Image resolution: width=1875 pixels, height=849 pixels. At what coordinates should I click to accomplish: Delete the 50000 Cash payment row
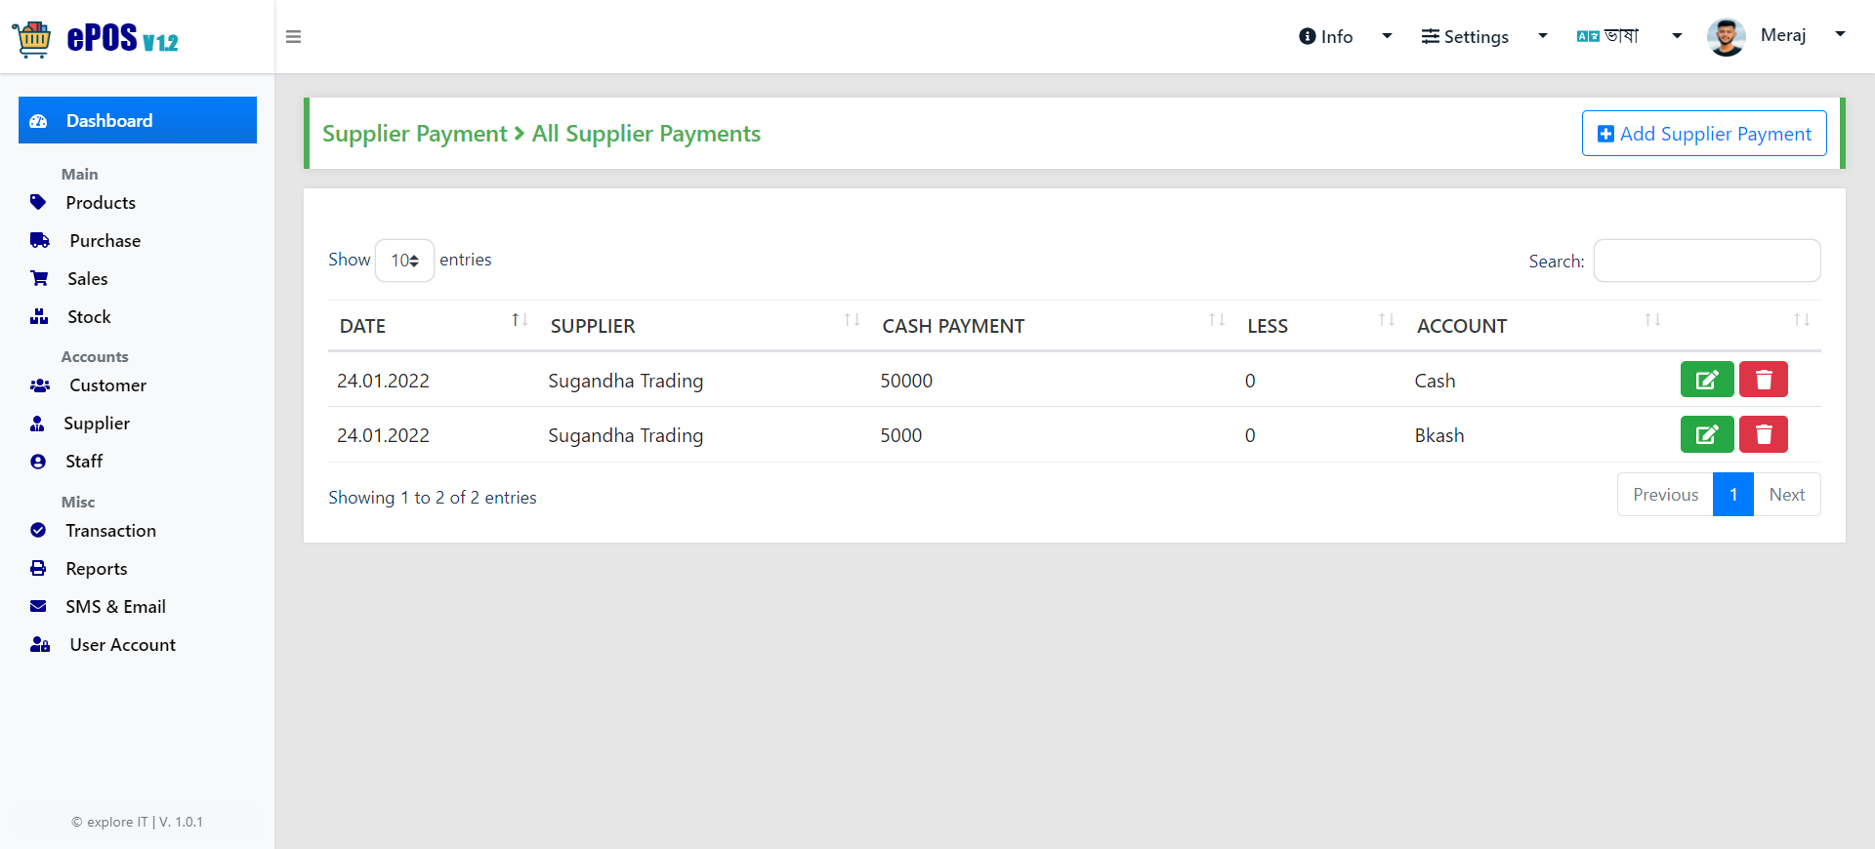click(1764, 380)
